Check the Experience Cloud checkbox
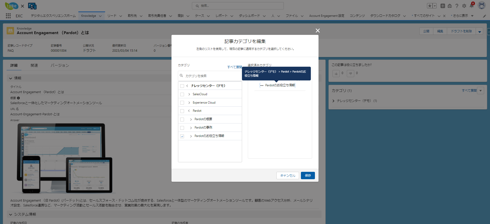Screen dimensions: 490x224 pyautogui.click(x=182, y=103)
